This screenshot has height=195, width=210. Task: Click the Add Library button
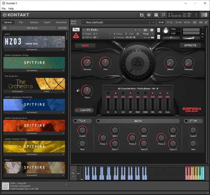pos(32,28)
